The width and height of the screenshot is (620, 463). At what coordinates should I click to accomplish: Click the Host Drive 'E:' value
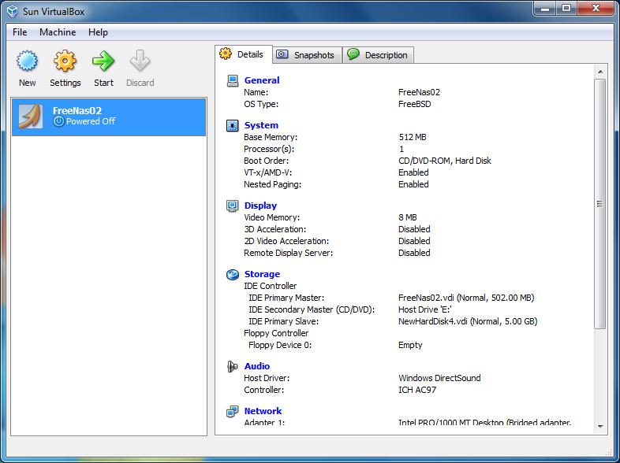[x=425, y=309]
